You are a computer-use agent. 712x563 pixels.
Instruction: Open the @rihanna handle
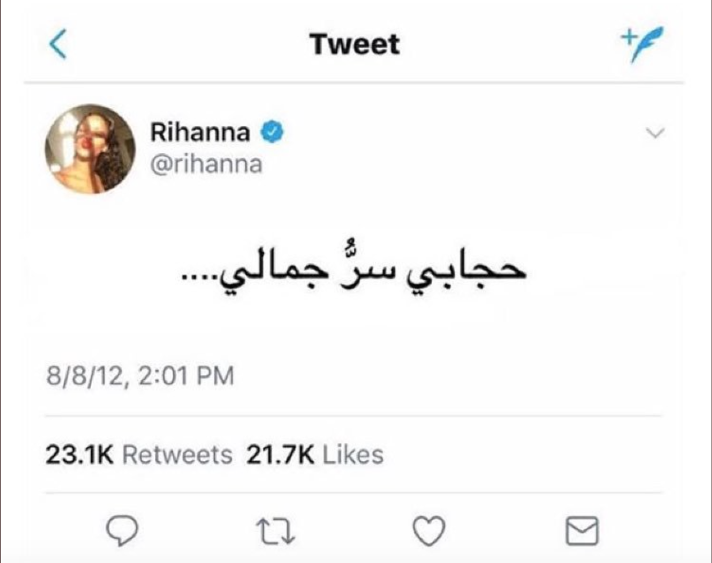206,165
